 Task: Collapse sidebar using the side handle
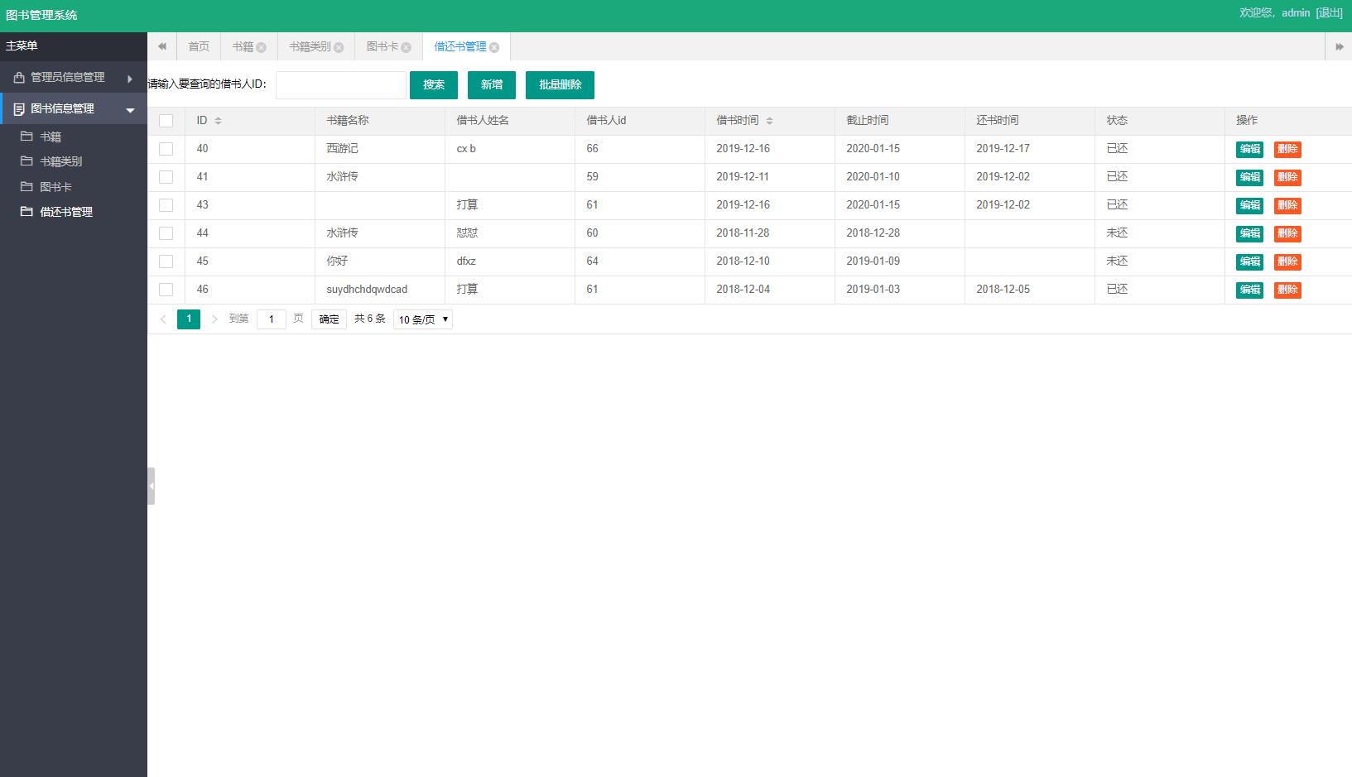[151, 486]
